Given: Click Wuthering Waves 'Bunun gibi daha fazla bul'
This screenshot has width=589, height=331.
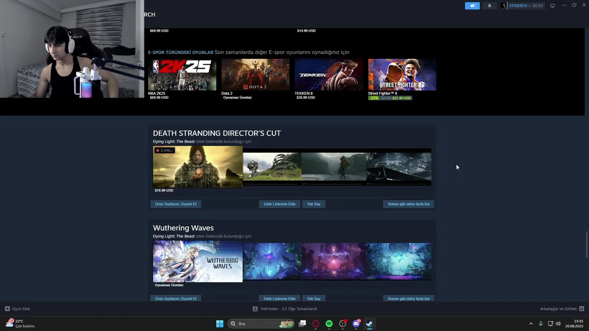Looking at the screenshot, I should click(409, 298).
